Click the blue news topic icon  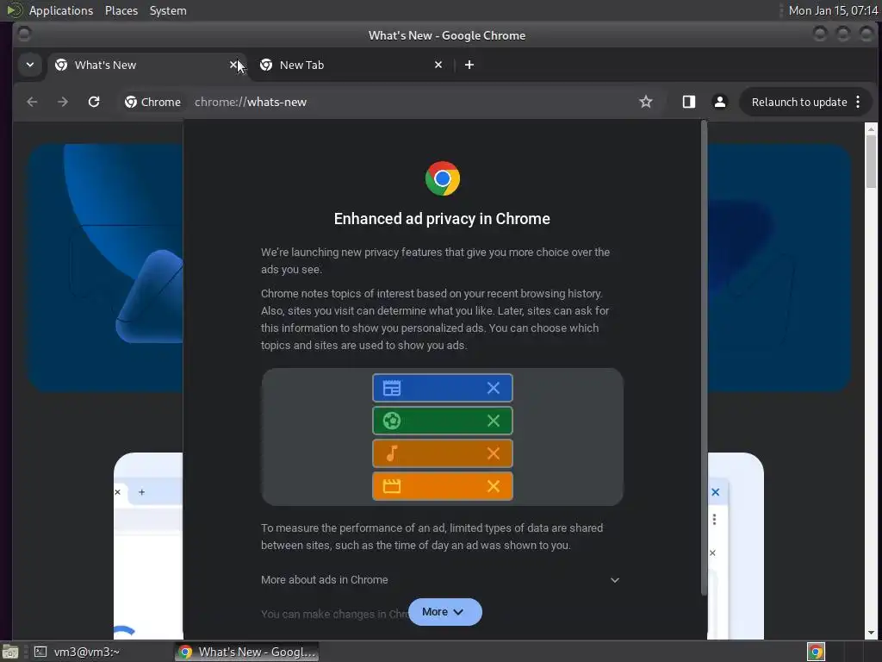[x=392, y=388]
